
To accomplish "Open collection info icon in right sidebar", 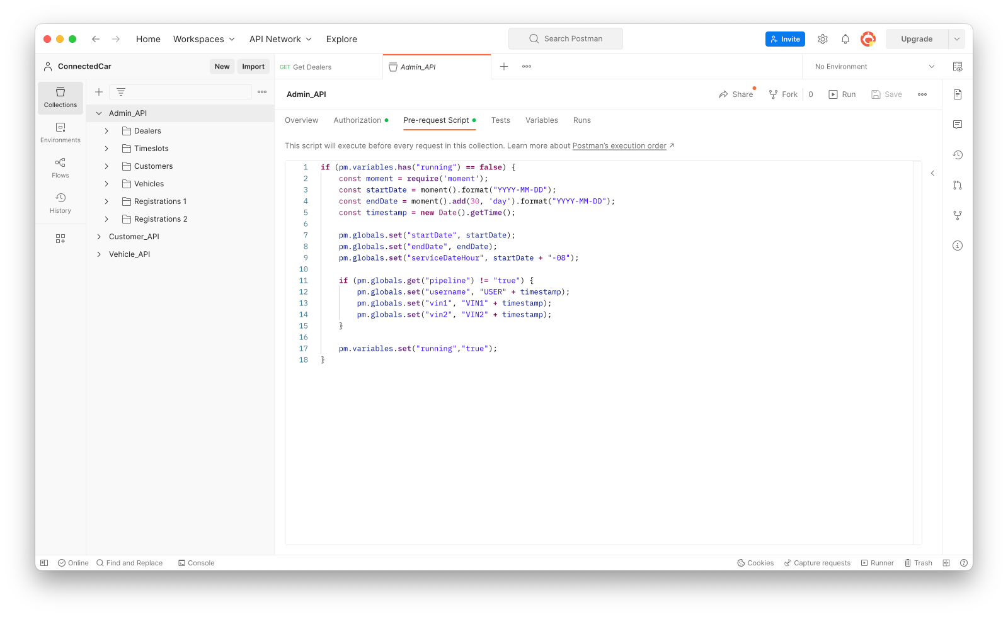I will [x=958, y=246].
